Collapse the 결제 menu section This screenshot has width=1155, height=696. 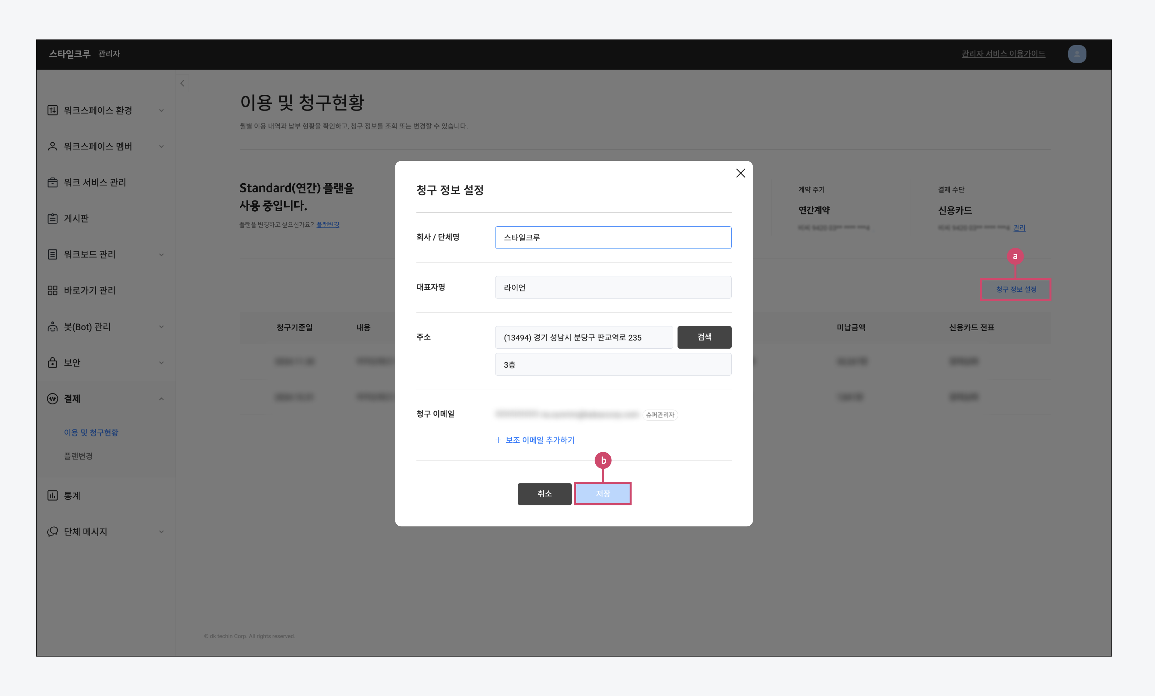tap(161, 399)
